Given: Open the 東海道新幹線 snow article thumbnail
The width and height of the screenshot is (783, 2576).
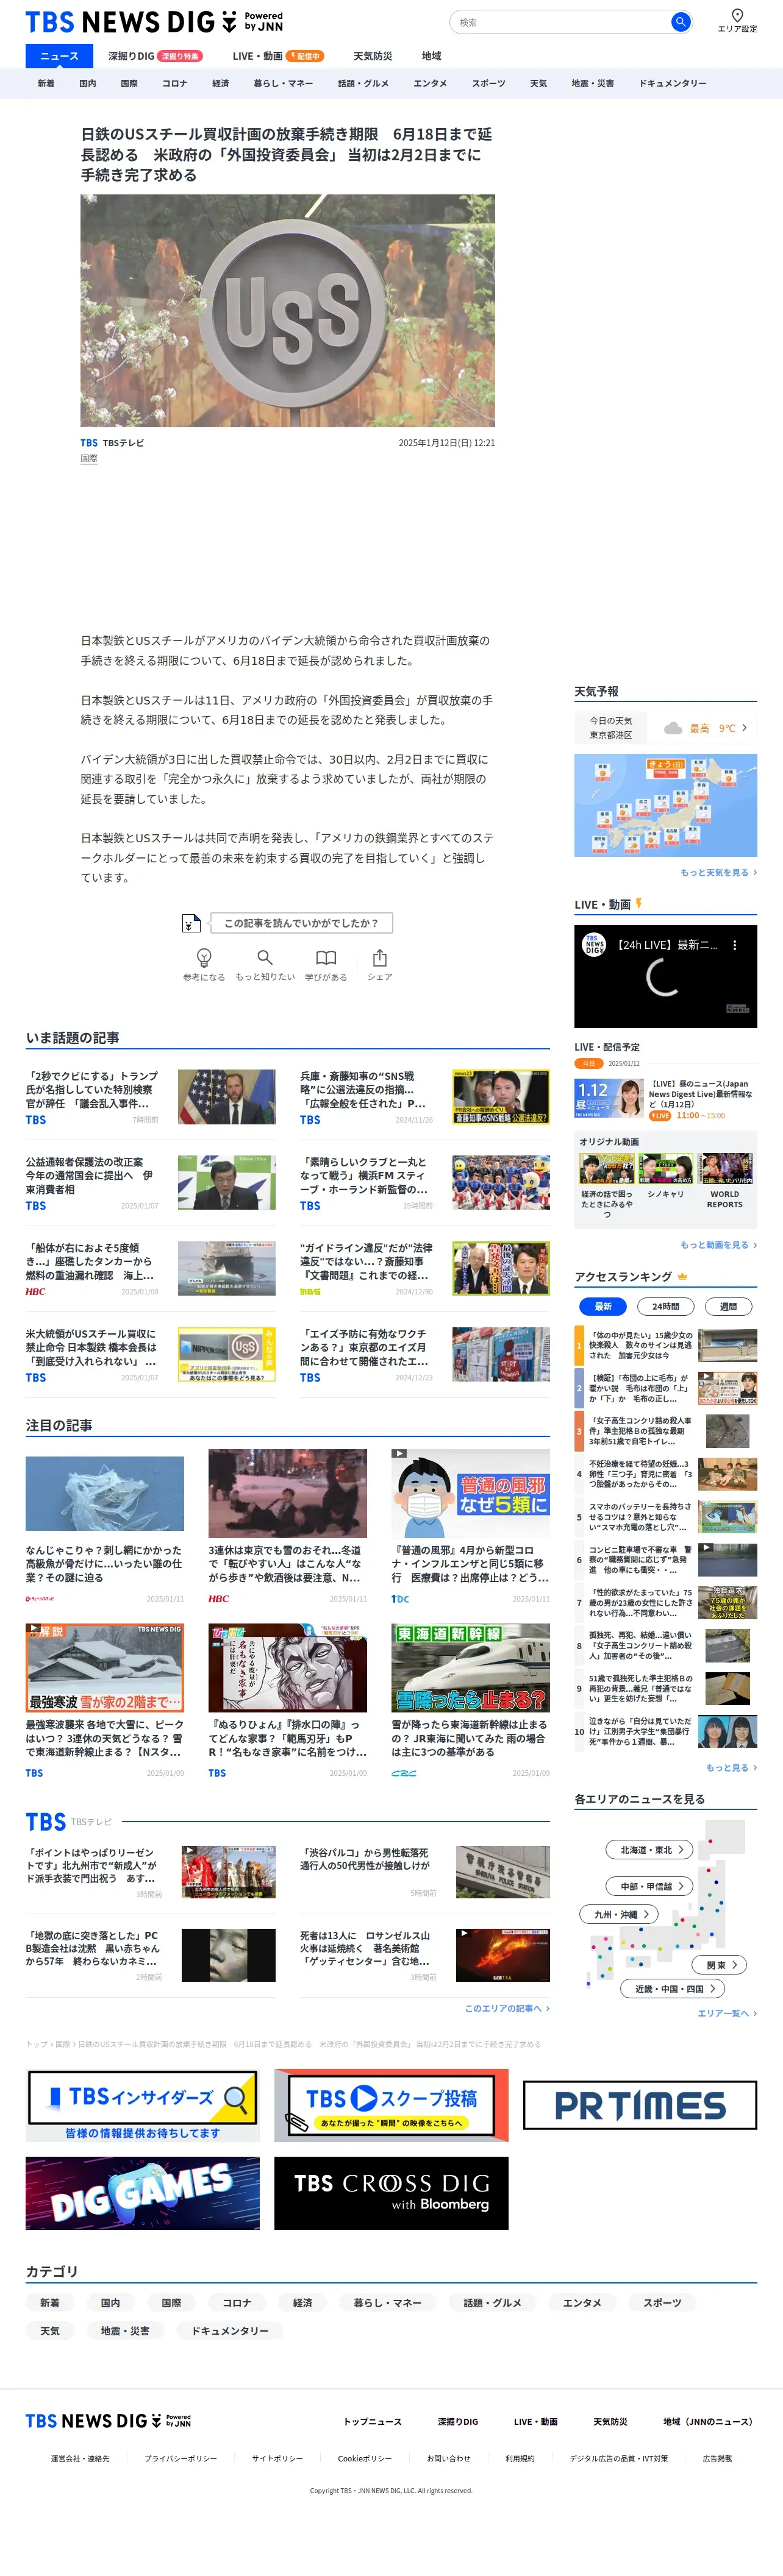Looking at the screenshot, I should (x=470, y=1668).
